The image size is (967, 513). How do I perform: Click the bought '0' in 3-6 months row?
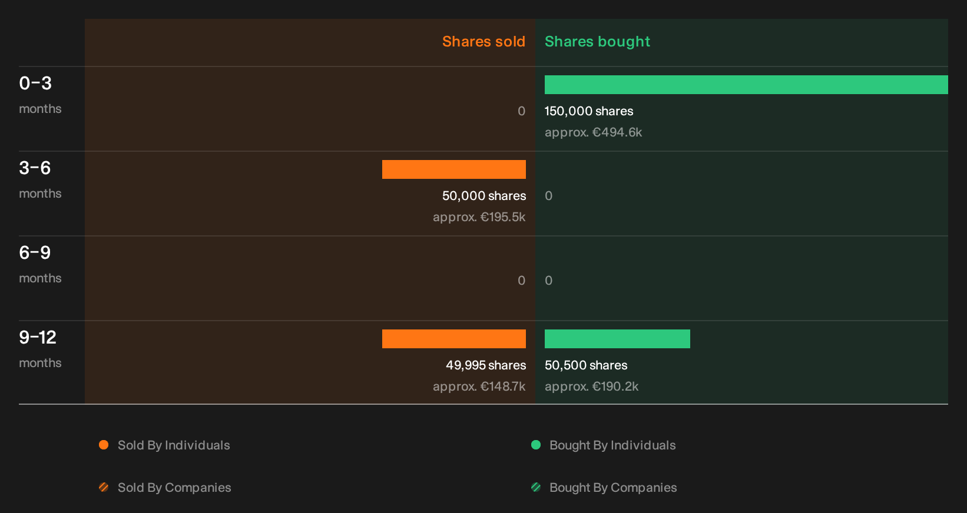(549, 196)
